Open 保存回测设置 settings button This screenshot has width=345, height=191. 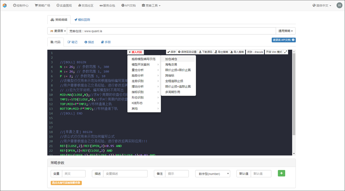click(187, 52)
